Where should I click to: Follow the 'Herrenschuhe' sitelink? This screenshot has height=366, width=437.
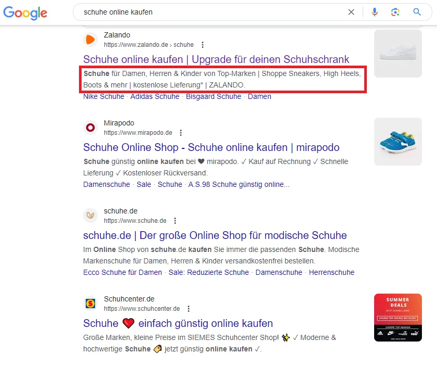pos(332,272)
